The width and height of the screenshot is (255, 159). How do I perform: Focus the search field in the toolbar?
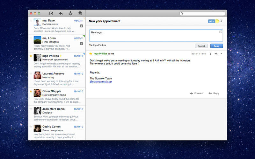pos(202,13)
